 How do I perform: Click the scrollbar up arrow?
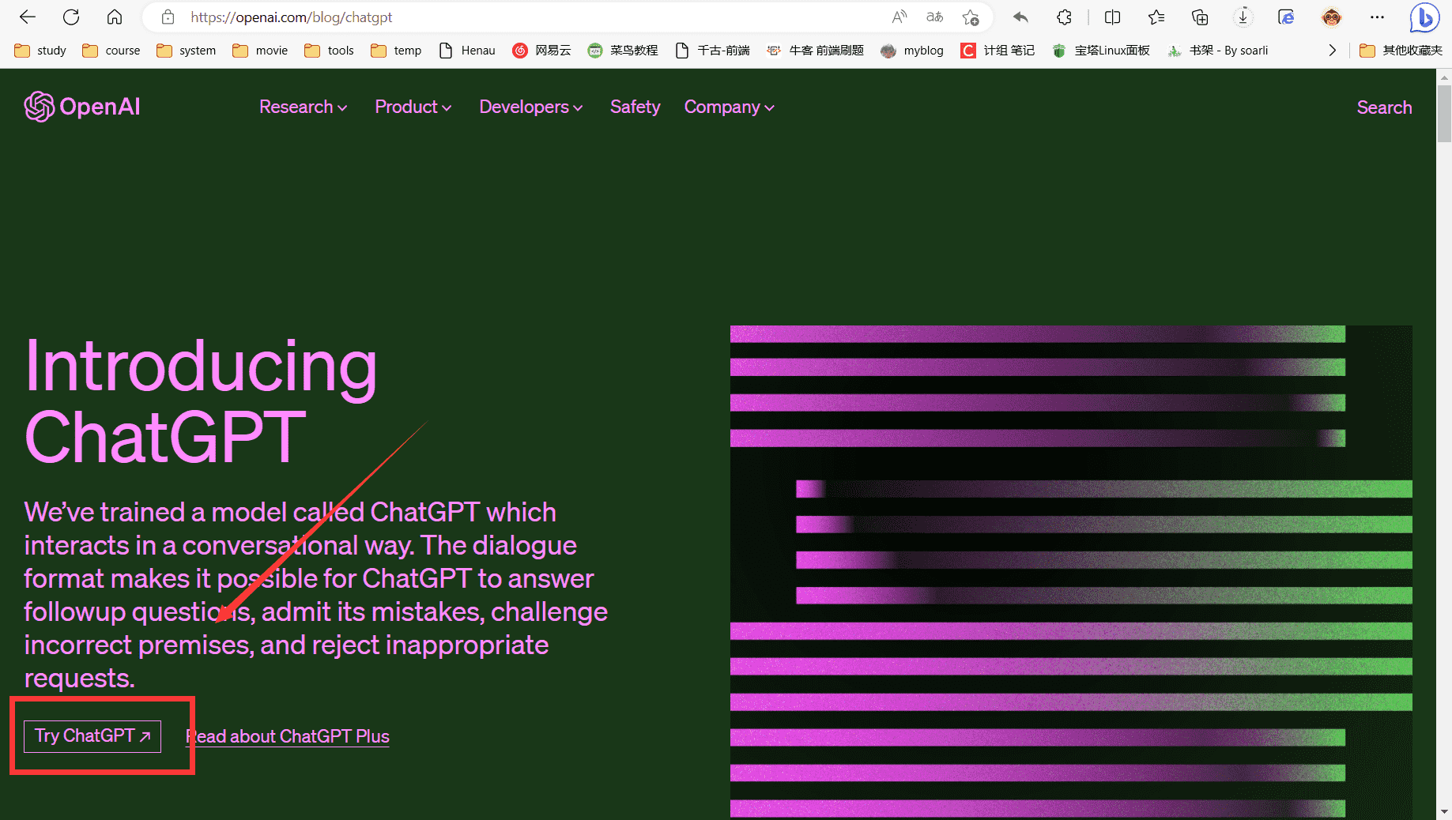tap(1444, 77)
